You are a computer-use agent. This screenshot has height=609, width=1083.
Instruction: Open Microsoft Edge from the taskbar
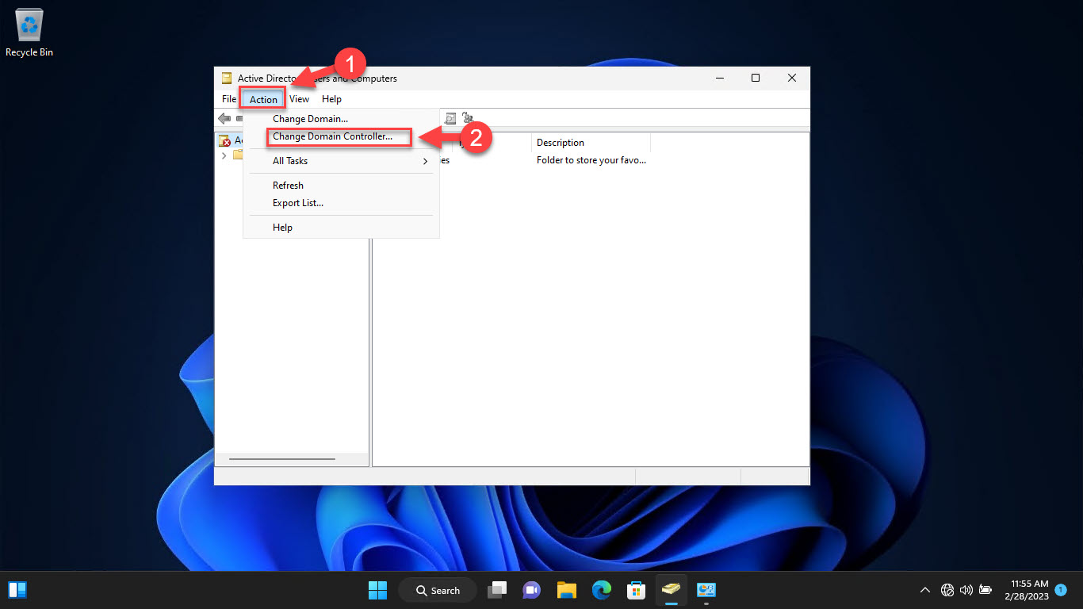(602, 590)
